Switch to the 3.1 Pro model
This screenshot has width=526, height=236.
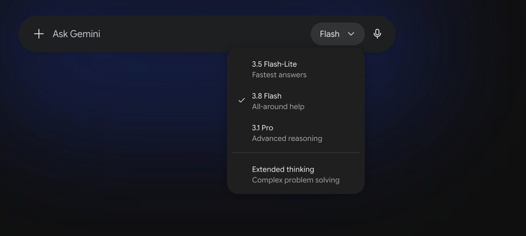(296, 133)
